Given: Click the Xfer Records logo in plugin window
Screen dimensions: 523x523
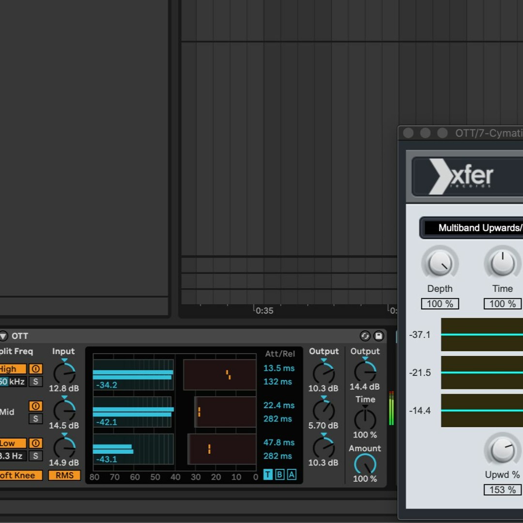Looking at the screenshot, I should (461, 176).
